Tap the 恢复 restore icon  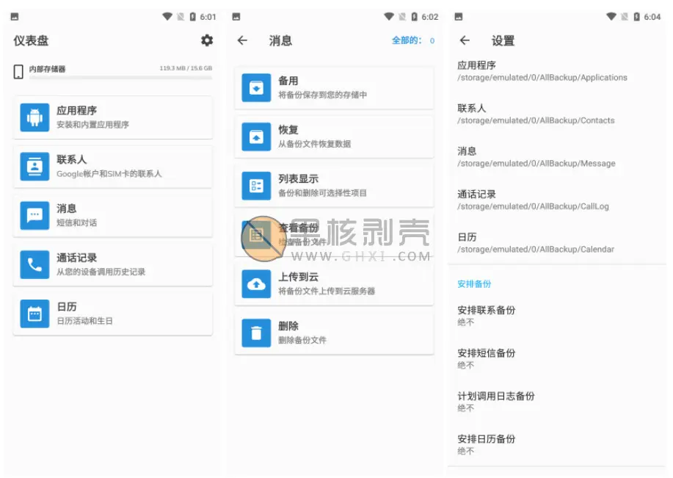coord(256,137)
